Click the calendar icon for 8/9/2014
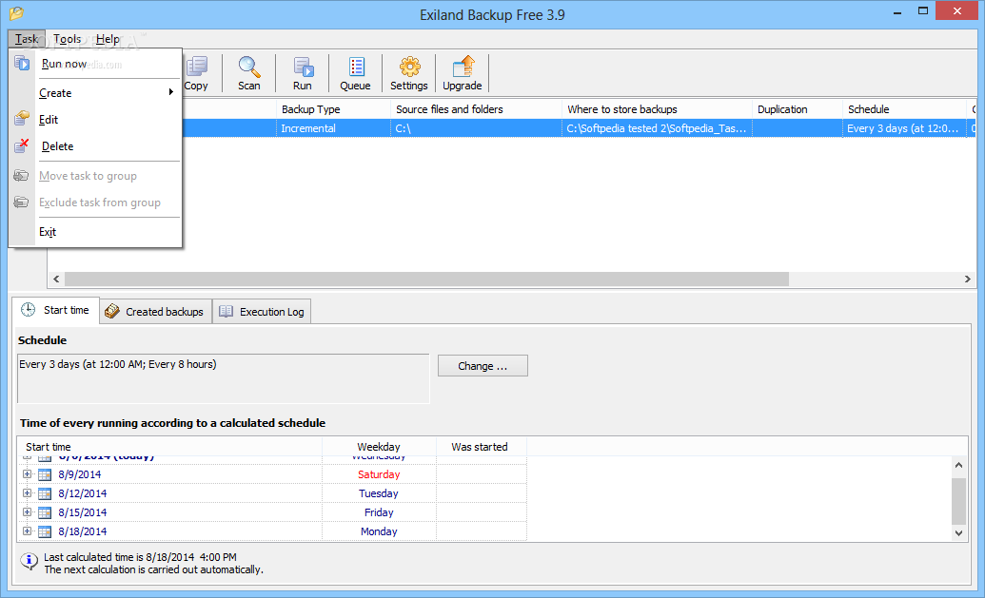The image size is (985, 598). point(45,475)
